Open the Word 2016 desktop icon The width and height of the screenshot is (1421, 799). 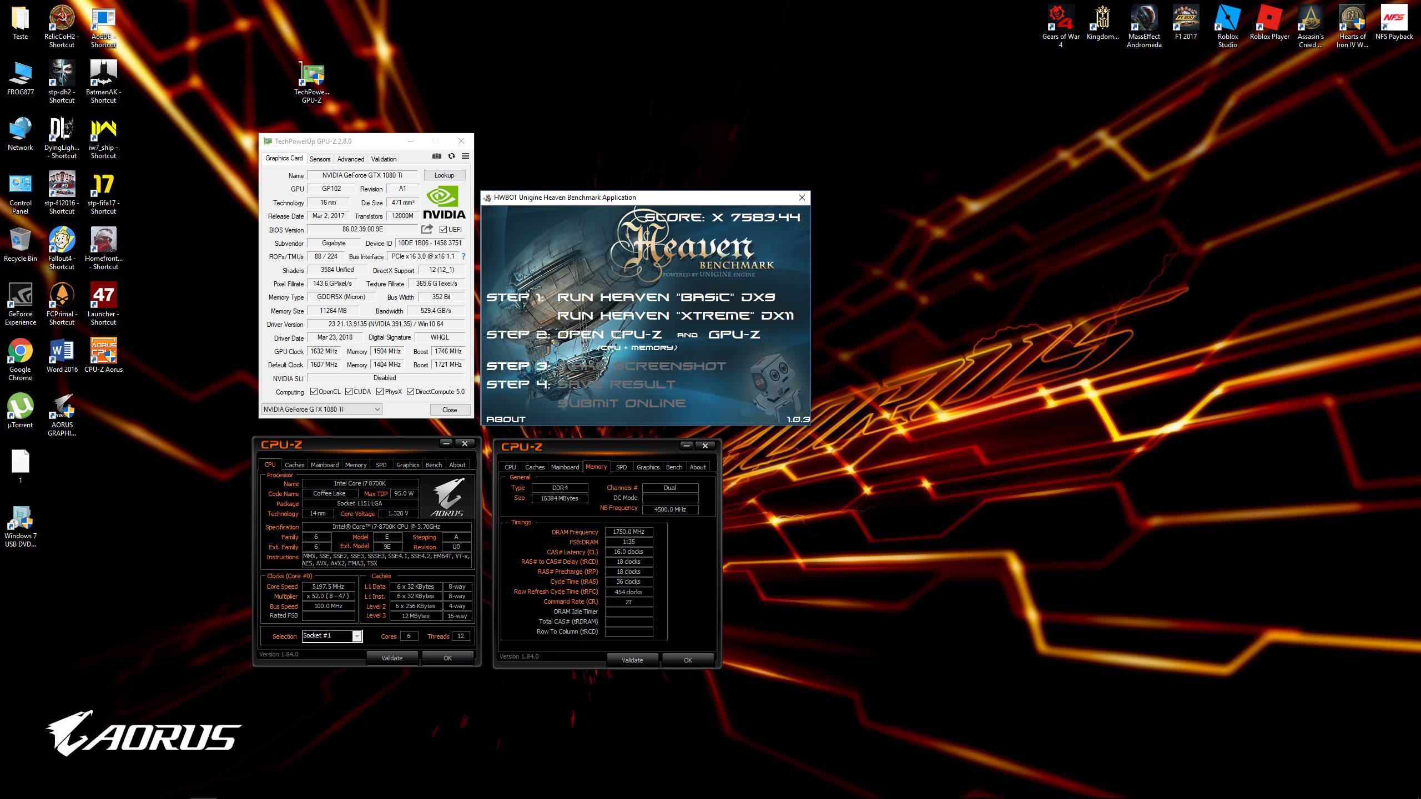click(x=62, y=356)
